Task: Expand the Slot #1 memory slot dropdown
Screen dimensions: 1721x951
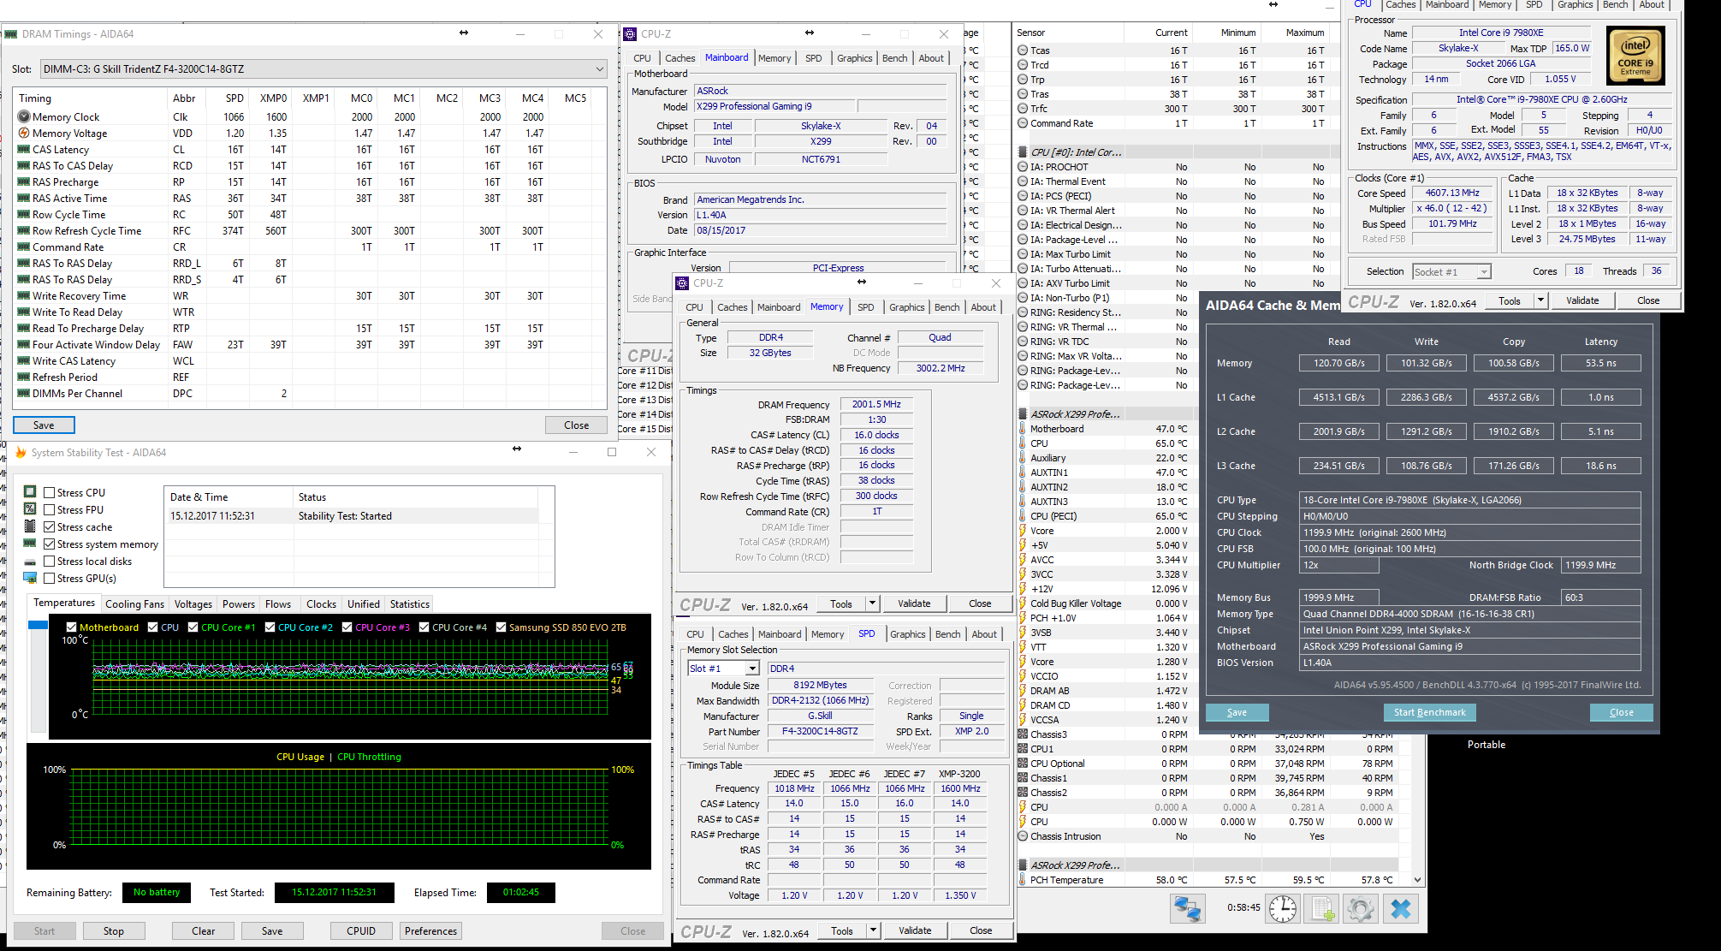Action: 752,669
